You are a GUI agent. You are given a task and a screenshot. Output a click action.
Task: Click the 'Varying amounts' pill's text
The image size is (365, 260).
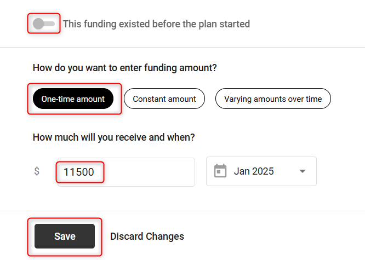point(272,99)
